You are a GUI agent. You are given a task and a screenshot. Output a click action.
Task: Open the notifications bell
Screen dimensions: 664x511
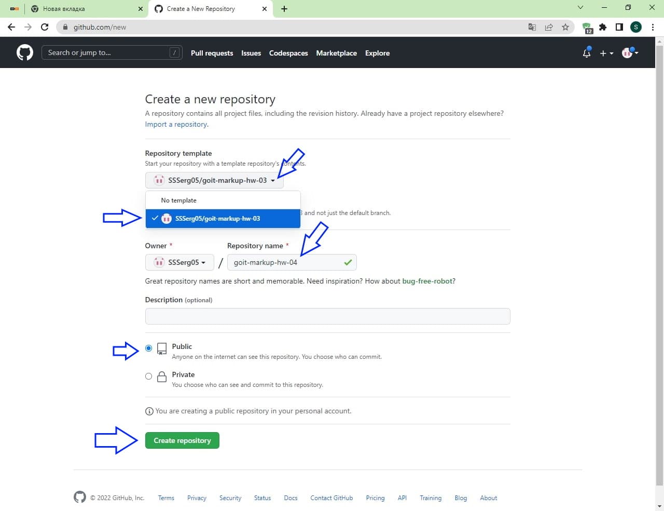pos(587,52)
